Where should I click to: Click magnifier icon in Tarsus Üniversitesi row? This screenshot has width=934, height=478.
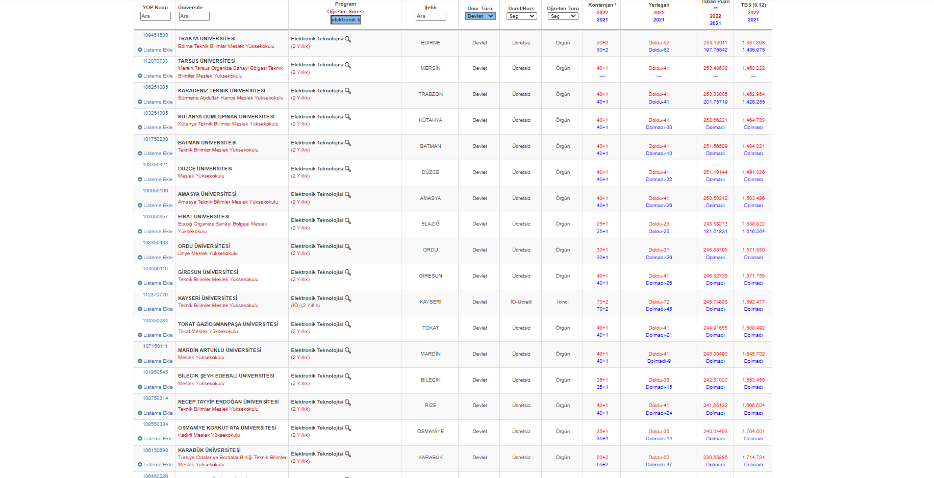348,65
